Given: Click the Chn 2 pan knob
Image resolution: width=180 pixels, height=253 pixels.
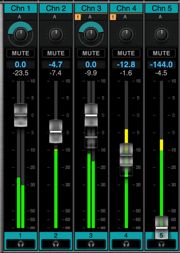Looking at the screenshot, I should coord(56,35).
